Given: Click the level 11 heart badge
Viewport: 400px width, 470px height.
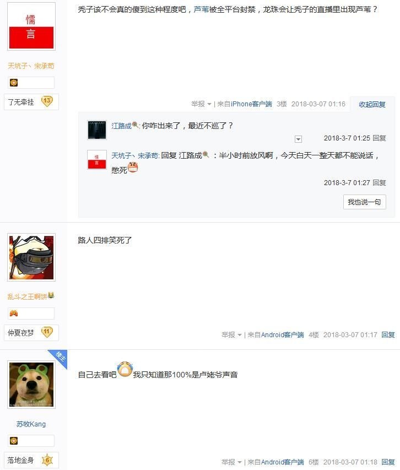Looking at the screenshot, I should [47, 332].
